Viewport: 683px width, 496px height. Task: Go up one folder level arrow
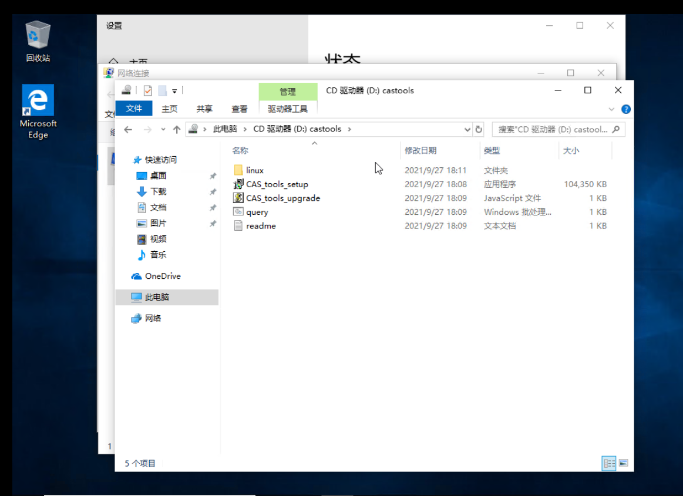[176, 129]
